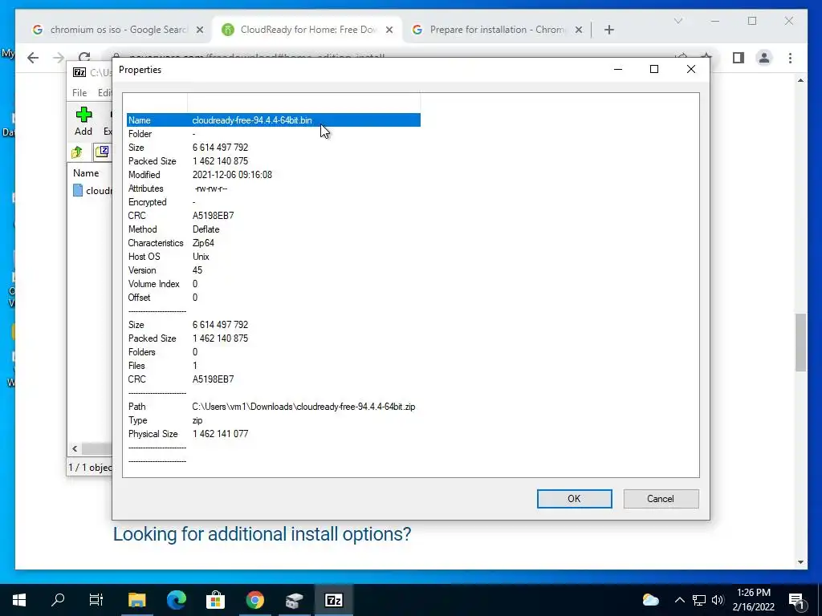Open Microsoft Edge from taskbar

[176, 600]
